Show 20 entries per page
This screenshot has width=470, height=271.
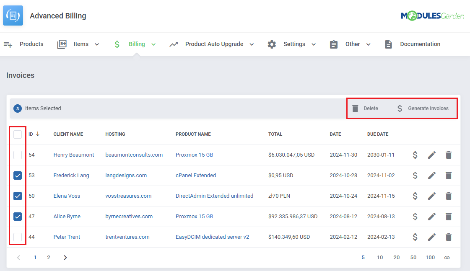pos(397,258)
